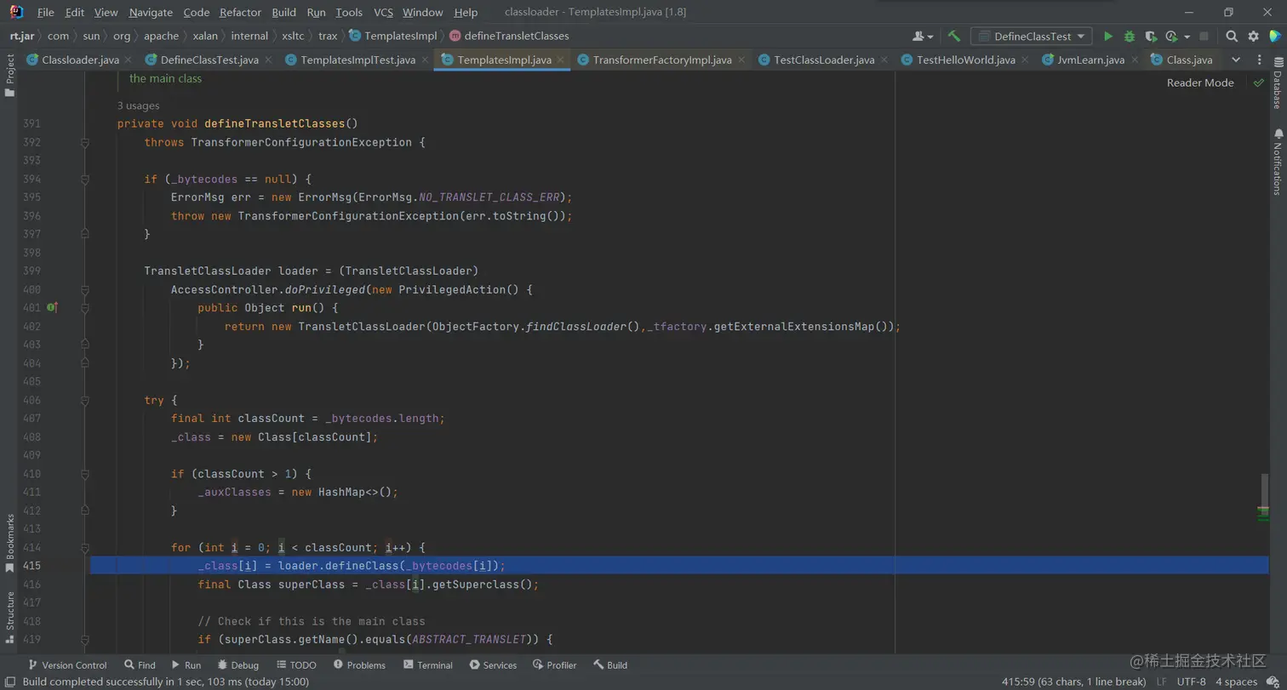This screenshot has width=1287, height=690.
Task: Open the File menu
Action: [x=46, y=12]
